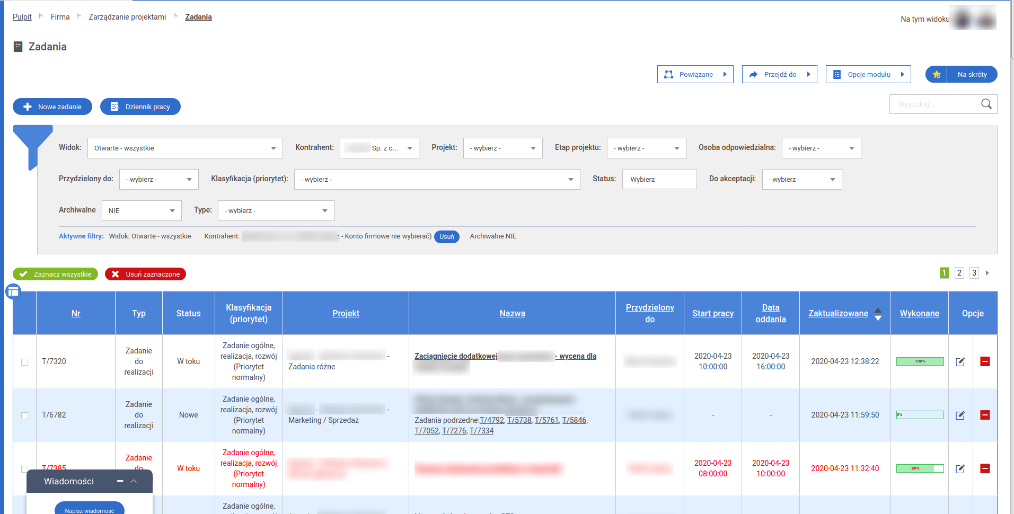The width and height of the screenshot is (1014, 514).
Task: Open subtask link T/4792
Action: pos(492,420)
